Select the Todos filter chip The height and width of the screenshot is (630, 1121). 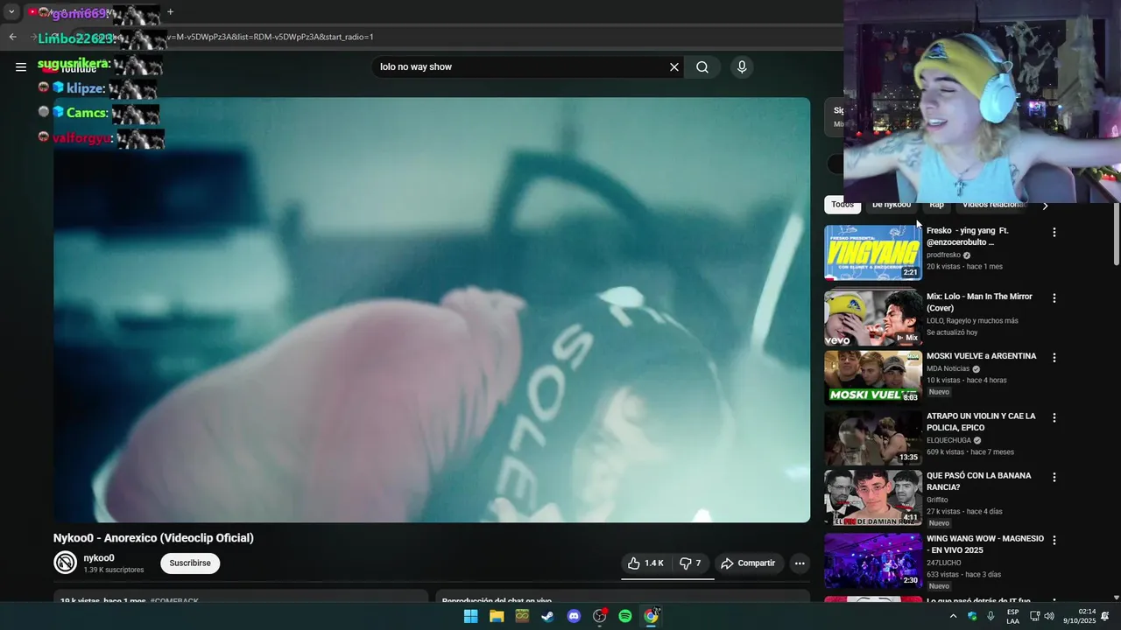coord(843,206)
